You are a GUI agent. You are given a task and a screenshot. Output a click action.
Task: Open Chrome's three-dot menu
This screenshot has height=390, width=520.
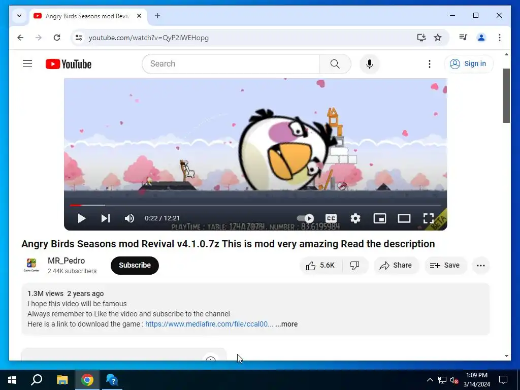click(500, 38)
